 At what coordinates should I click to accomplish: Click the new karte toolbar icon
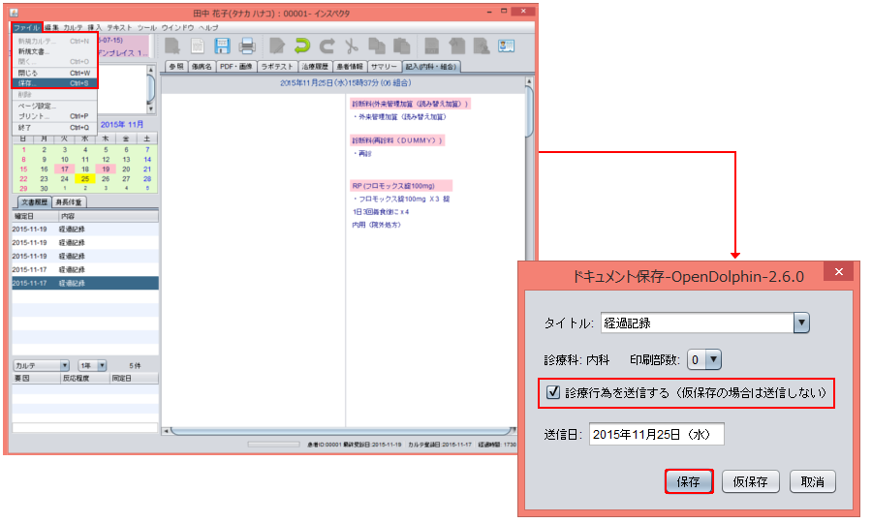point(172,46)
